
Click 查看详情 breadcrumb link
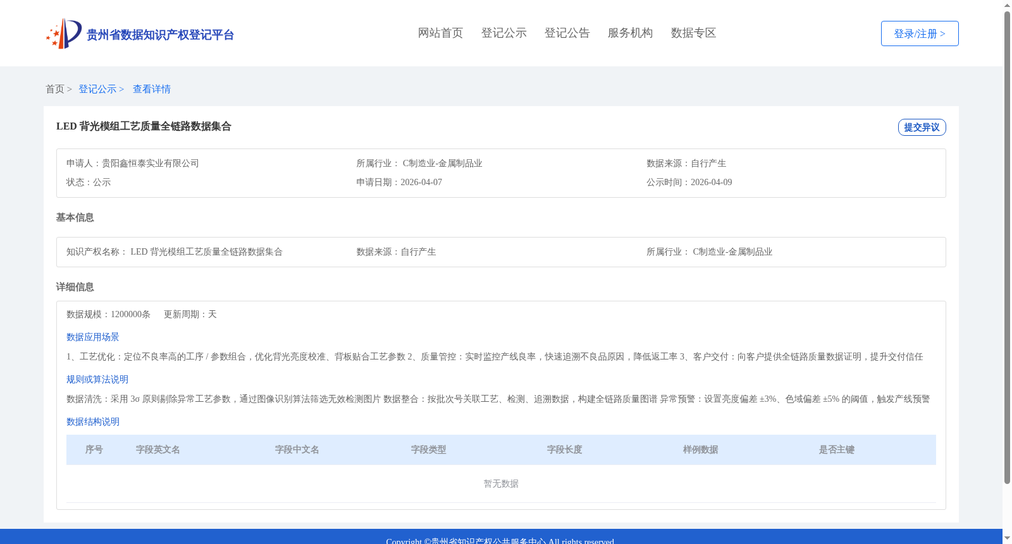point(152,89)
